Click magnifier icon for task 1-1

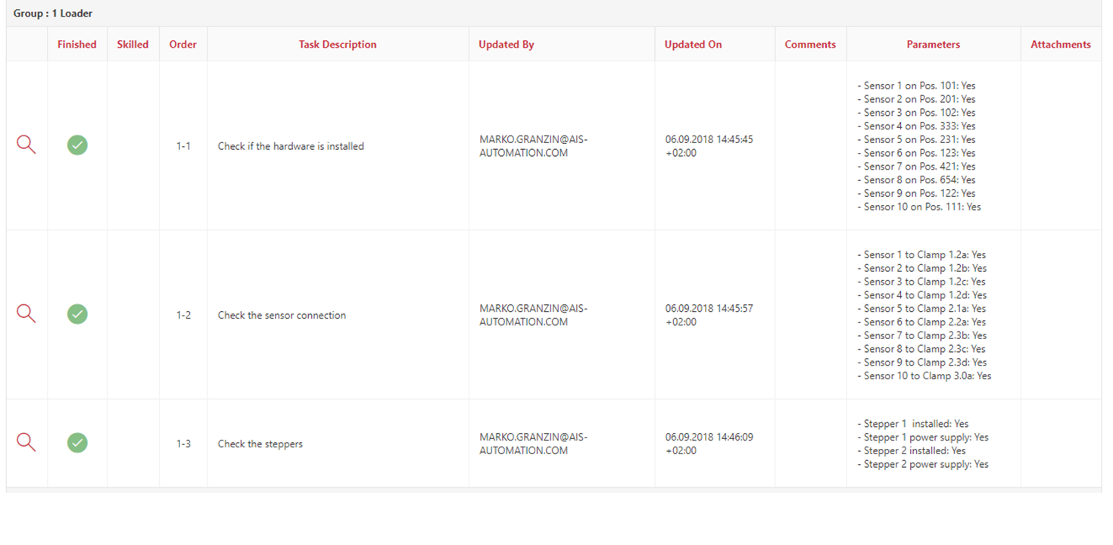[26, 145]
